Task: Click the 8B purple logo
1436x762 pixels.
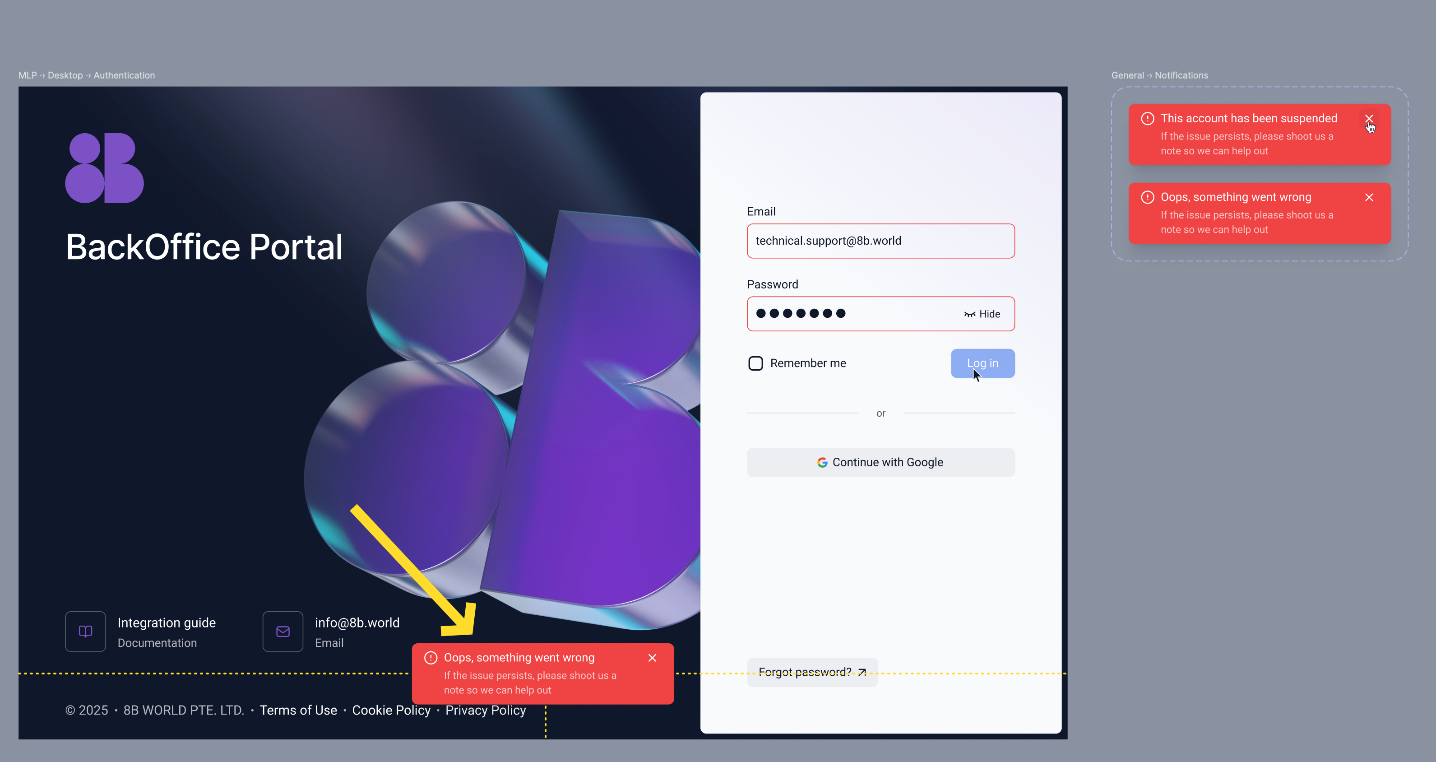Action: tap(104, 168)
